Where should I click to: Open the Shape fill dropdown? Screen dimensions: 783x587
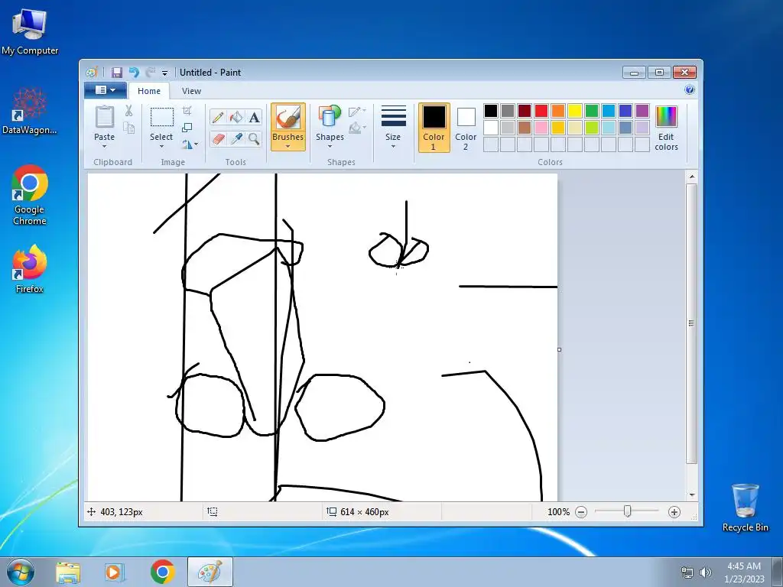[x=357, y=128]
